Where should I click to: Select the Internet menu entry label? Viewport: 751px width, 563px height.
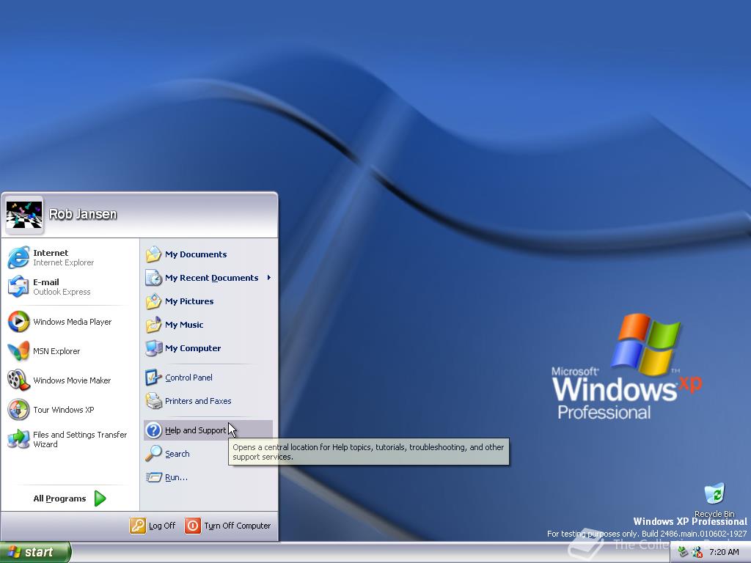pos(51,253)
